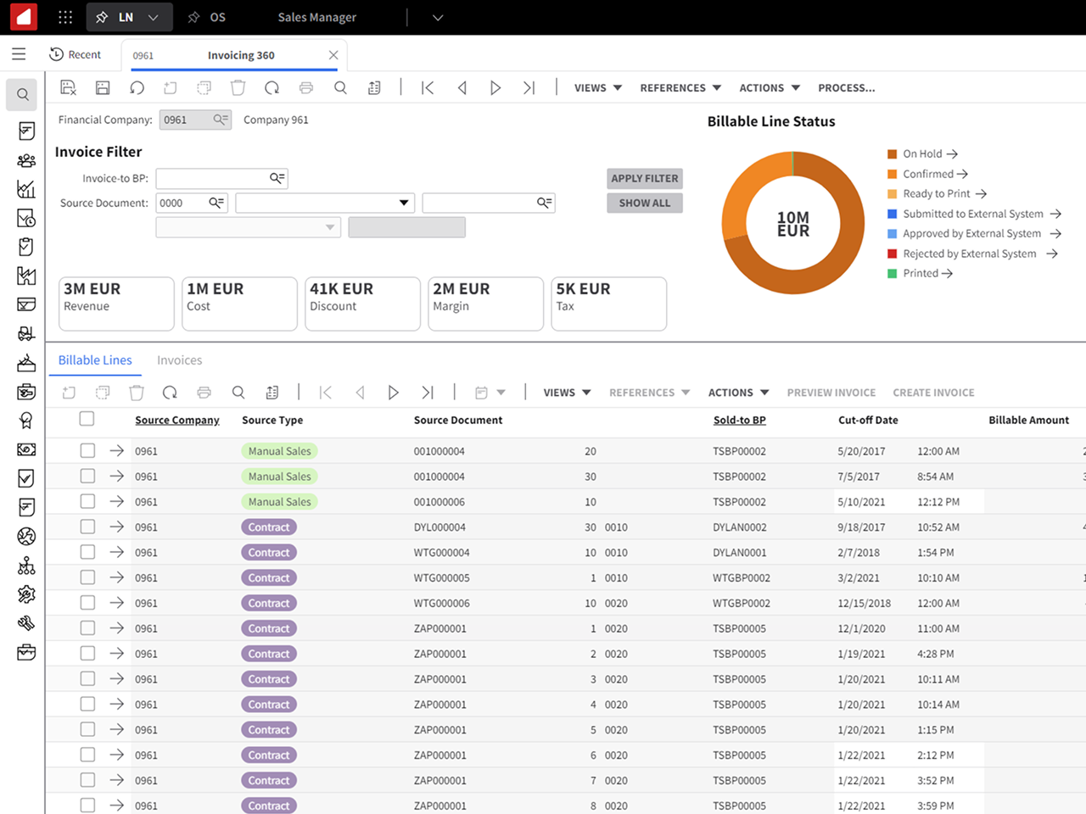This screenshot has width=1086, height=814.
Task: Open the hamburger navigation menu
Action: tap(19, 54)
